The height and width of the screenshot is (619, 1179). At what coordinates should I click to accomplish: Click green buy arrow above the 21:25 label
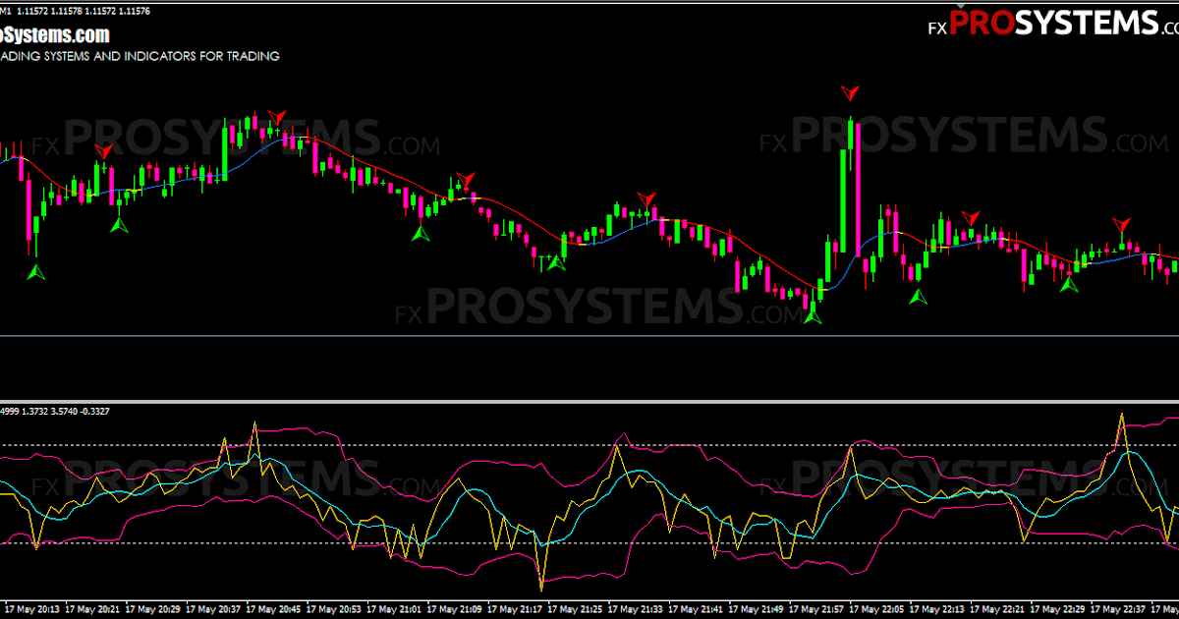coord(556,261)
